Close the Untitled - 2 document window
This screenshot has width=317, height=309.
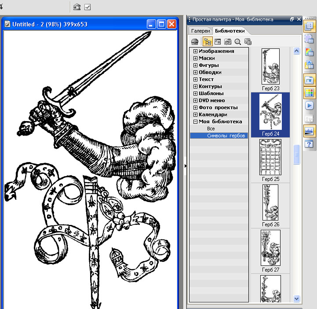pyautogui.click(x=171, y=24)
